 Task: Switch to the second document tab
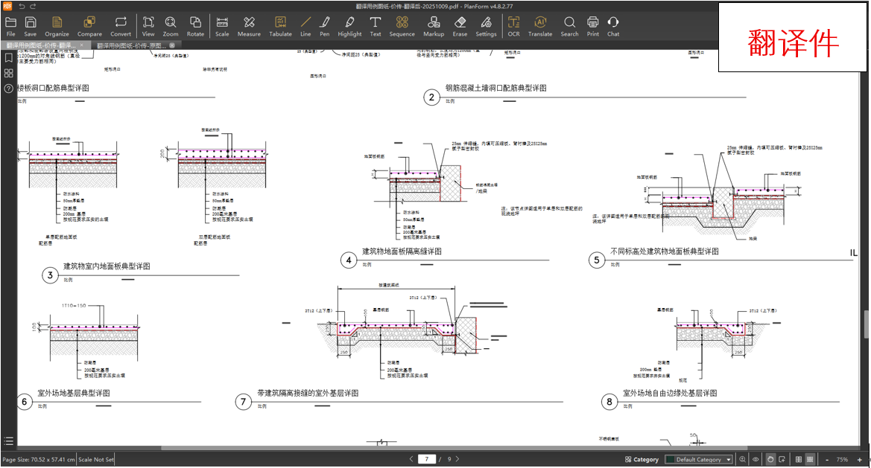[131, 45]
